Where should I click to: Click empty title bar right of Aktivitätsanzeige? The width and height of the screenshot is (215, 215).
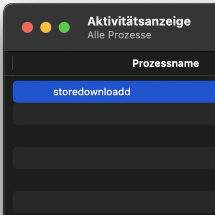tap(203, 24)
